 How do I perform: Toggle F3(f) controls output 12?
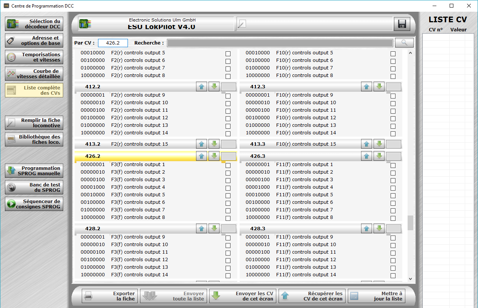coord(228,260)
